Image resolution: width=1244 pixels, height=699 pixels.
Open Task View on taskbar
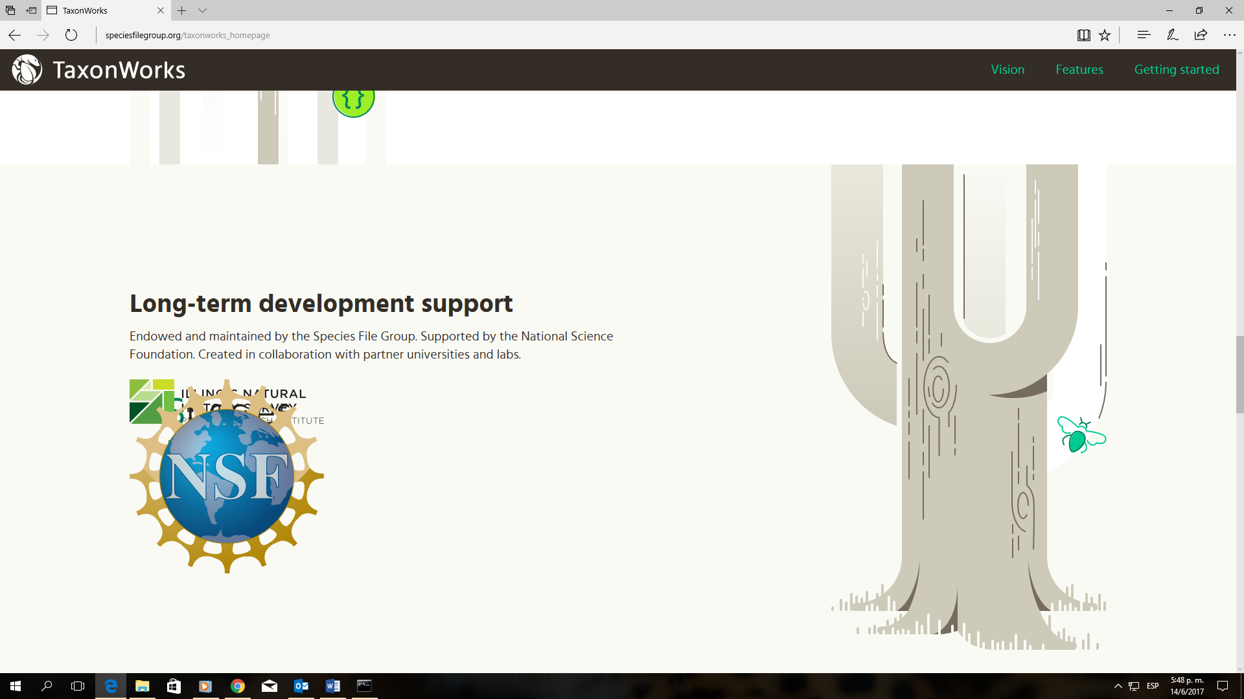point(78,686)
